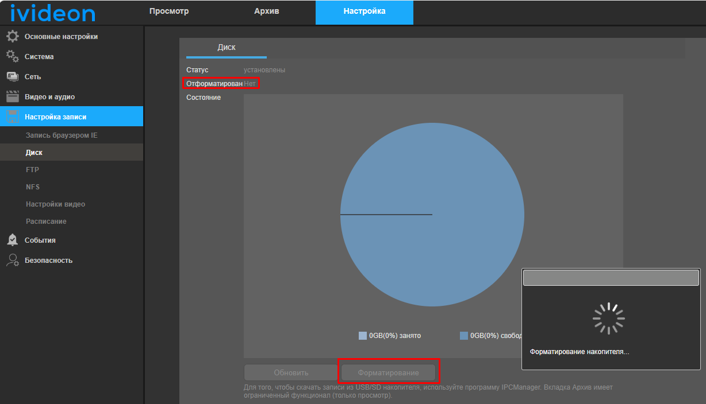Open the Просмотр tab
The height and width of the screenshot is (404, 706).
[169, 11]
